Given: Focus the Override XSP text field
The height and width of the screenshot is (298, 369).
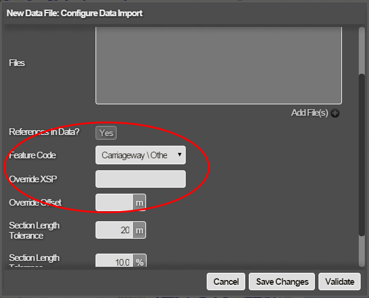Looking at the screenshot, I should point(141,179).
